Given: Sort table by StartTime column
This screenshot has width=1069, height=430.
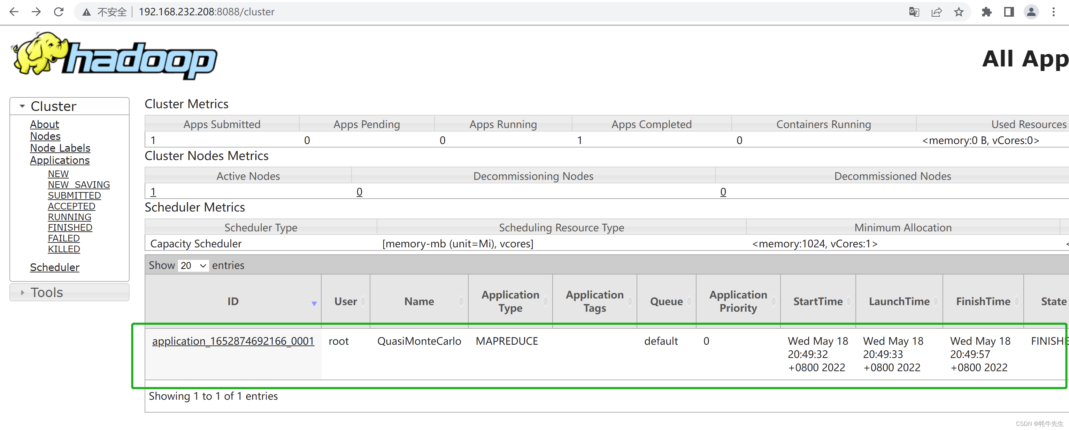Looking at the screenshot, I should 817,301.
